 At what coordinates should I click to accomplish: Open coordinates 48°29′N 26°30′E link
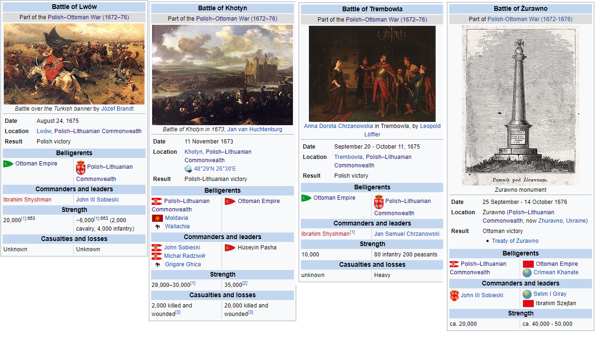(215, 169)
